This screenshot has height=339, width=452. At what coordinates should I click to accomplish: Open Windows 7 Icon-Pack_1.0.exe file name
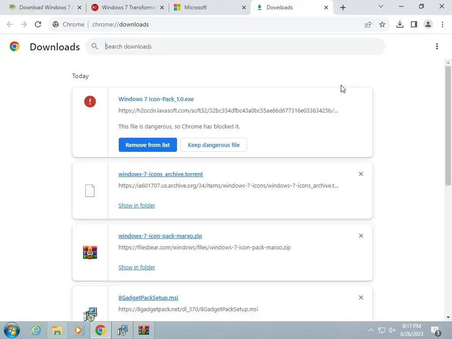(x=156, y=99)
